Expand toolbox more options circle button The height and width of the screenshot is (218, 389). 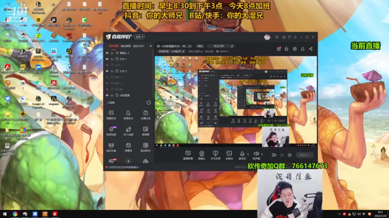[149, 103]
